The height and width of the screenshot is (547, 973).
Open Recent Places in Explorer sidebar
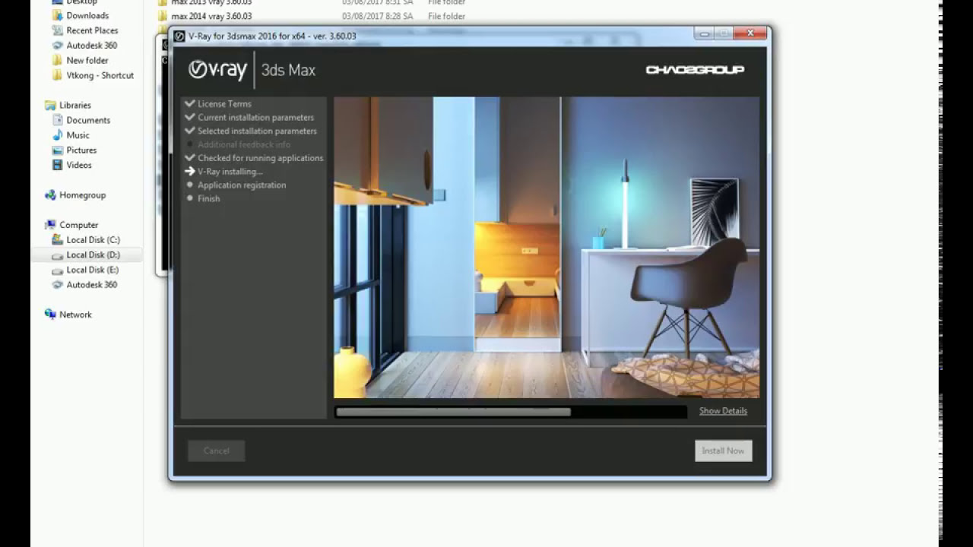(92, 30)
